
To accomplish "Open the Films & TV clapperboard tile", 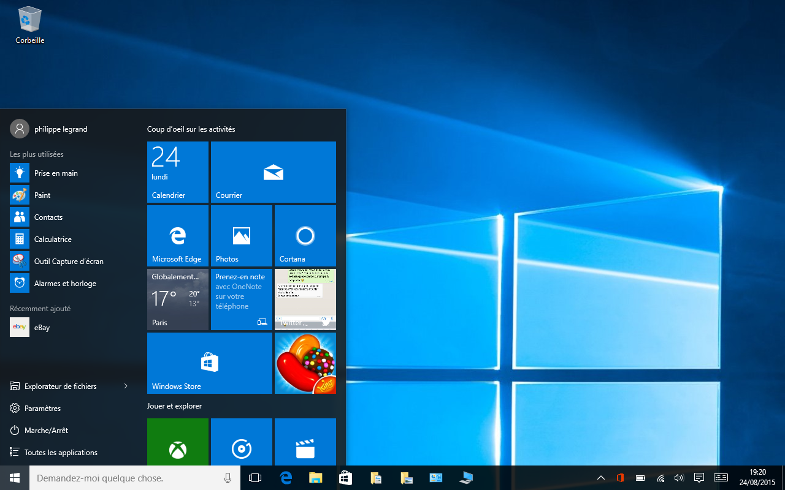I will pos(305,442).
